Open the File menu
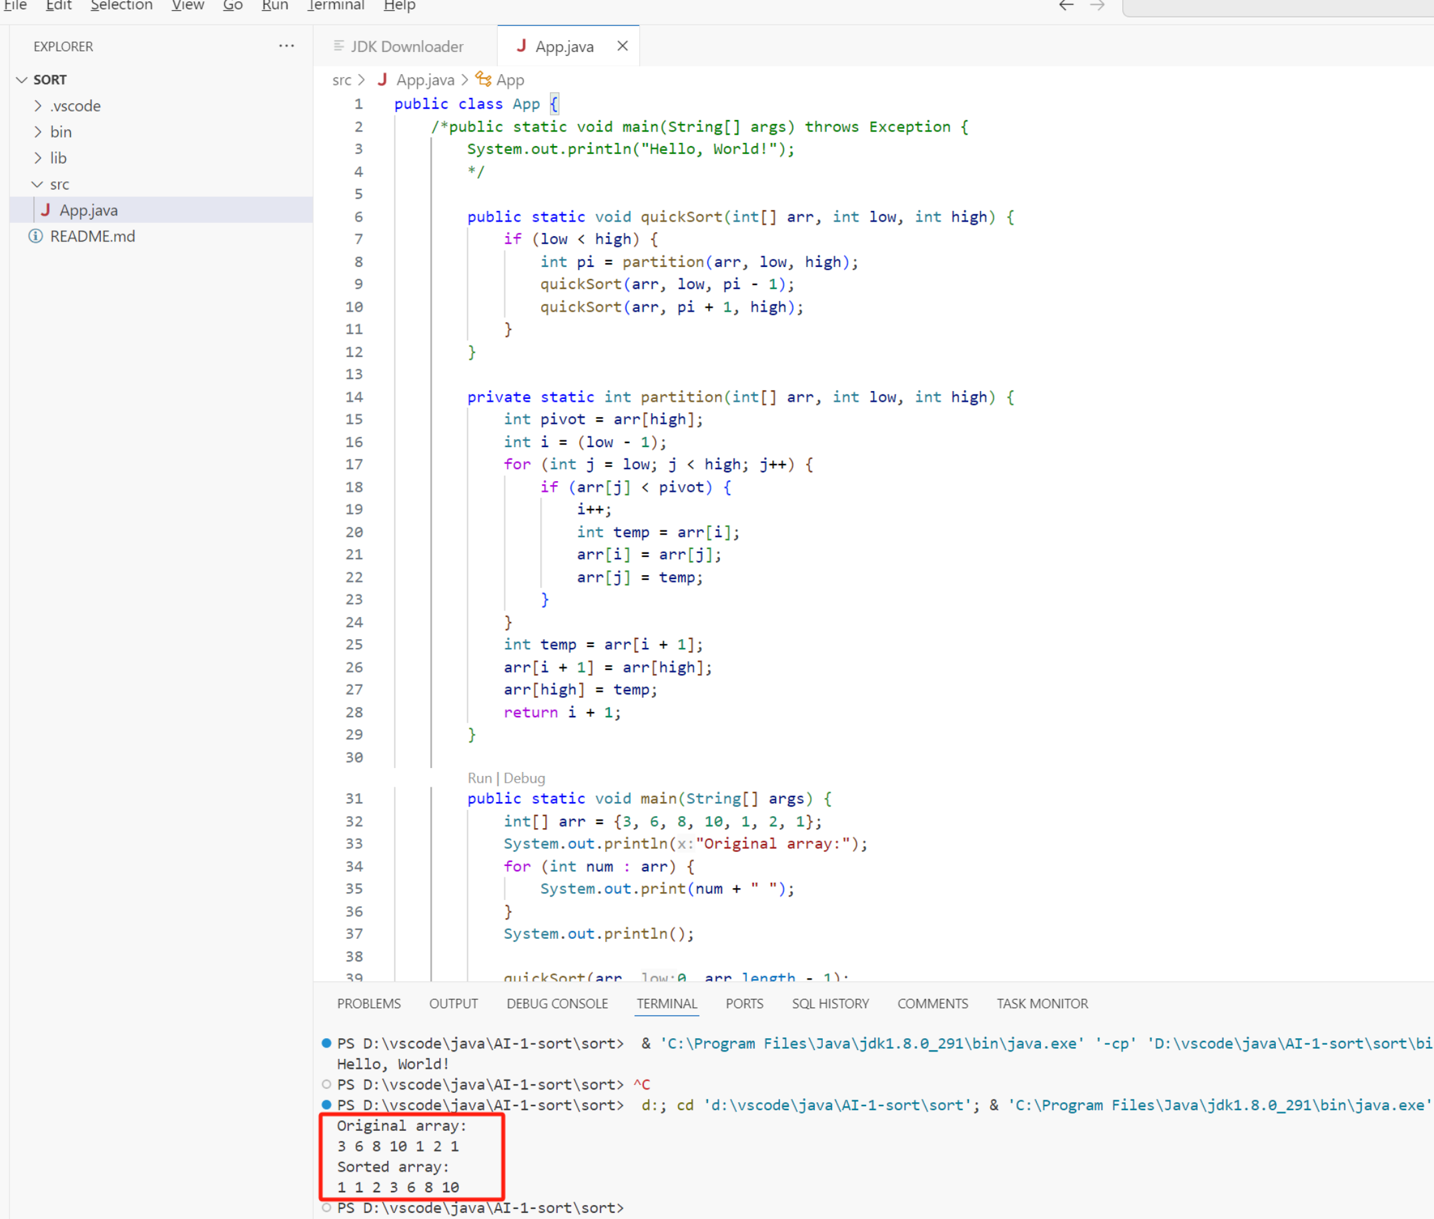Image resolution: width=1434 pixels, height=1219 pixels. [15, 5]
